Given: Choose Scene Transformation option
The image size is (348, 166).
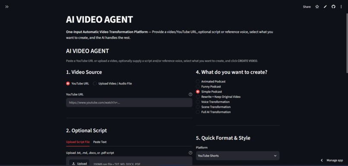Looking at the screenshot, I should coord(213,107).
